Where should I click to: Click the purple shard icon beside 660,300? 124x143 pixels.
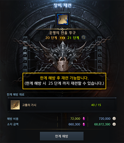point(84,124)
